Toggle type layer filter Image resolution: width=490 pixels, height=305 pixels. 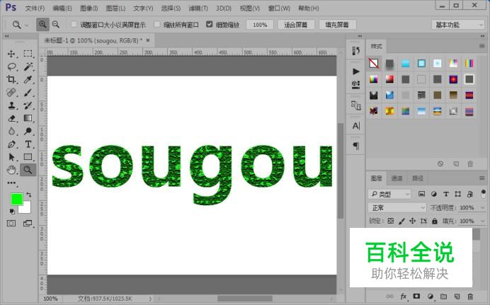[446, 194]
